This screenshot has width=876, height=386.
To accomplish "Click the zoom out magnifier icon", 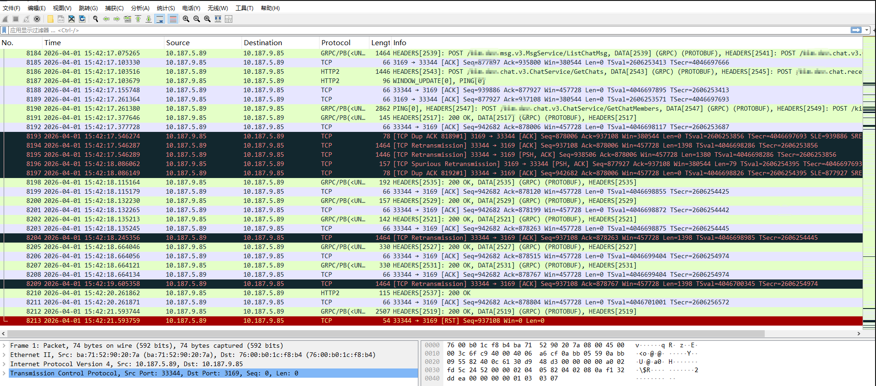I will 197,19.
